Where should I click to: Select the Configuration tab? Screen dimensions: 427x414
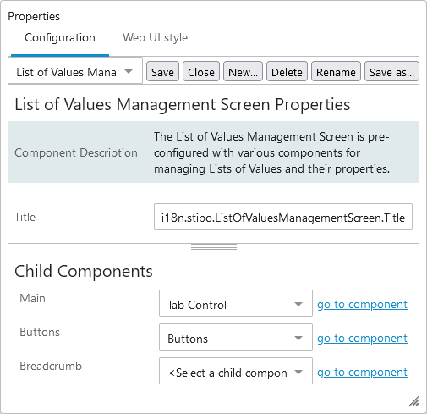pyautogui.click(x=60, y=38)
